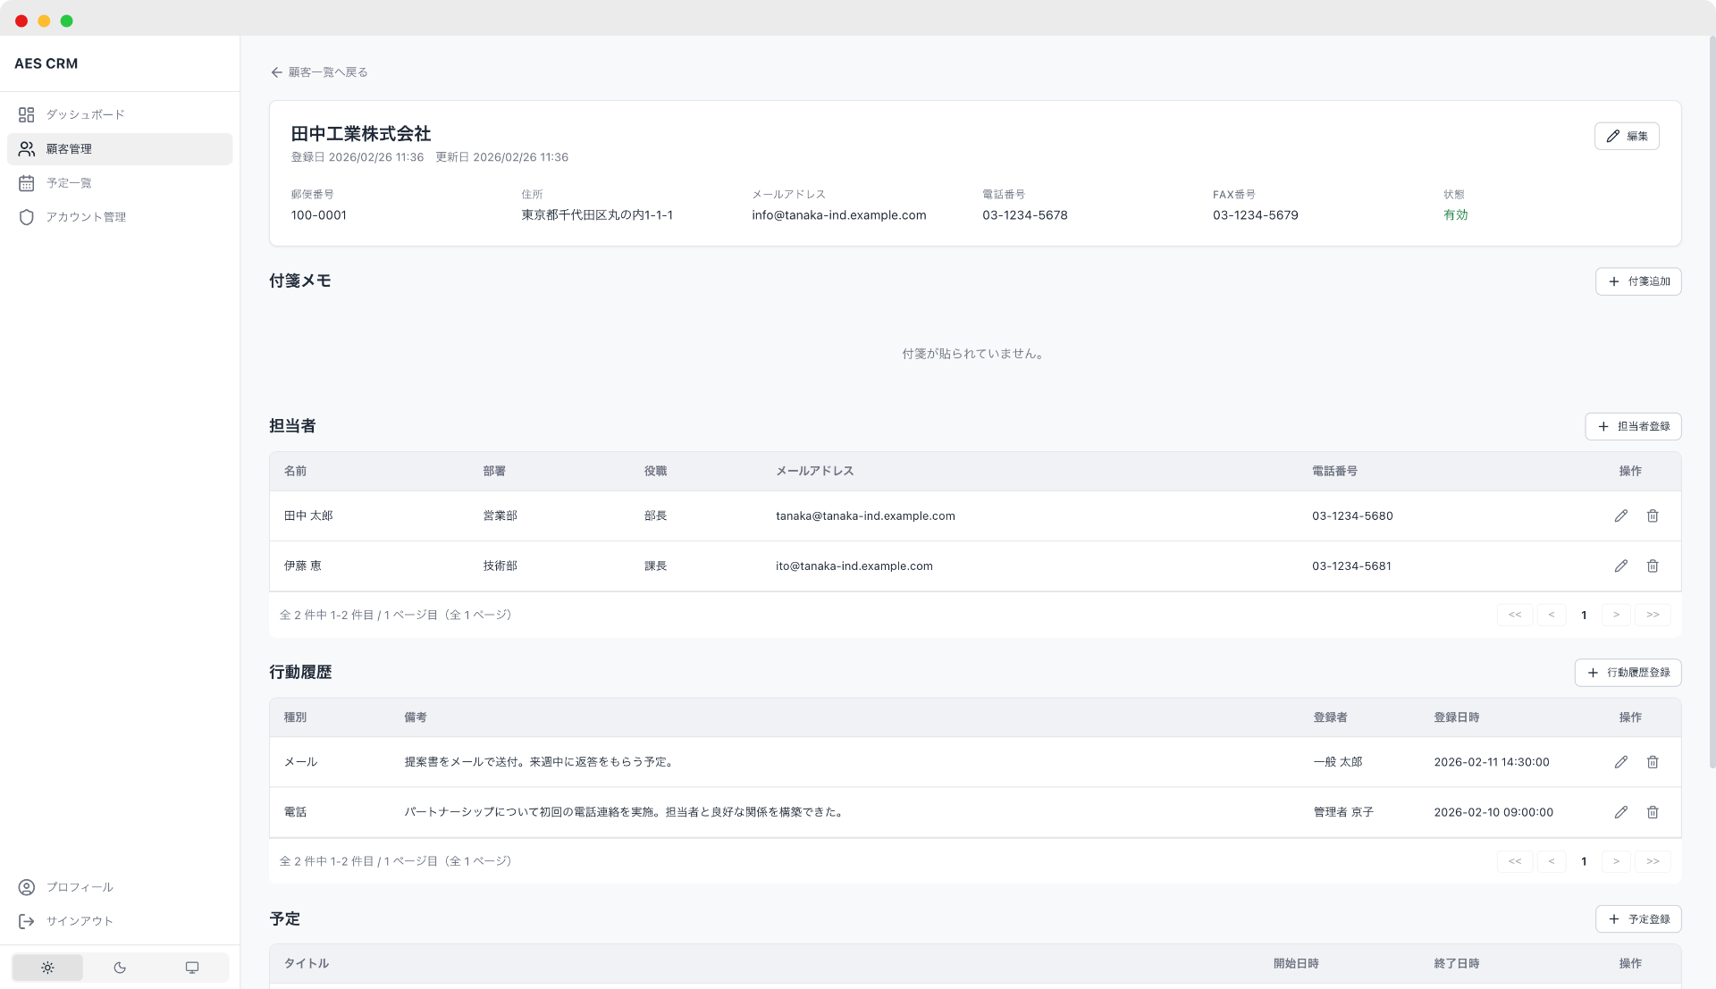Edit the メール activity record pencil icon

pos(1621,762)
